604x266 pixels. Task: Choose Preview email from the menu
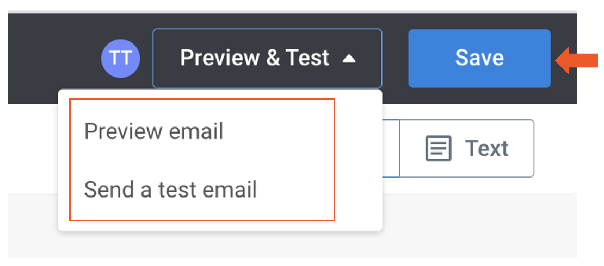[153, 131]
